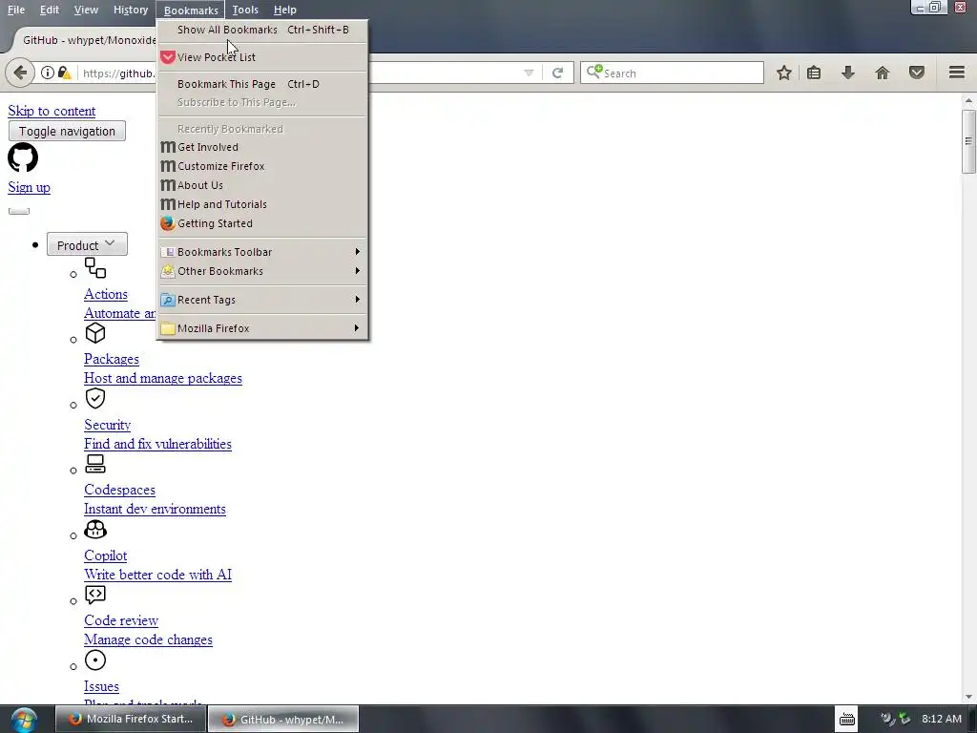Click the Codespaces computer icon
This screenshot has width=977, height=733.
95,464
